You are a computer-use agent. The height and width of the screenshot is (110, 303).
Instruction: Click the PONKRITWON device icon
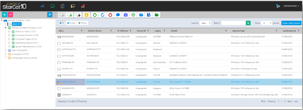(59, 82)
